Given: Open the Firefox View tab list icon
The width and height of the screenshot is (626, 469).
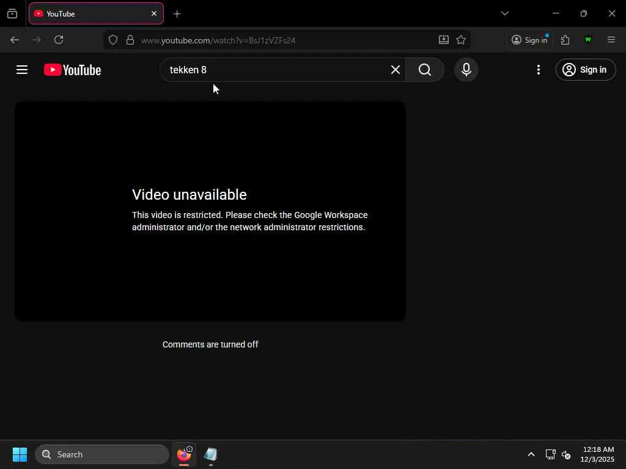Looking at the screenshot, I should 12,13.
